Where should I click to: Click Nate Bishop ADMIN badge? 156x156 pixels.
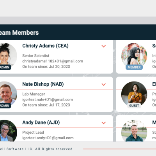click(x=5, y=106)
